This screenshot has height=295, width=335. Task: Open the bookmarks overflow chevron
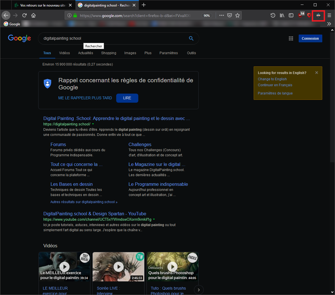click(x=329, y=24)
